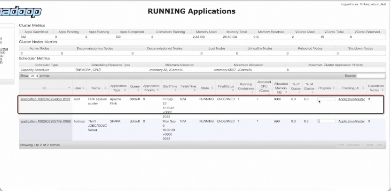This screenshot has height=191, width=391.
Task: Click the Maximum Cluster Application Priority header
Action: 336,65
